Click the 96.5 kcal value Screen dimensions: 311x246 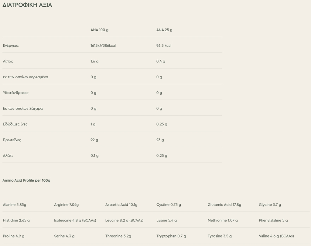pos(164,45)
